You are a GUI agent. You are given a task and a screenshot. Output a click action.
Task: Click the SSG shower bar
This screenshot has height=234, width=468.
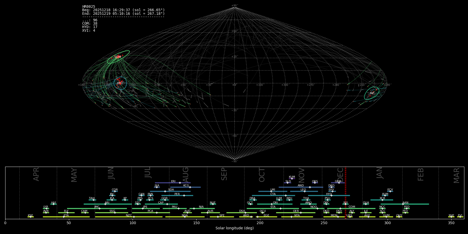[112, 213]
